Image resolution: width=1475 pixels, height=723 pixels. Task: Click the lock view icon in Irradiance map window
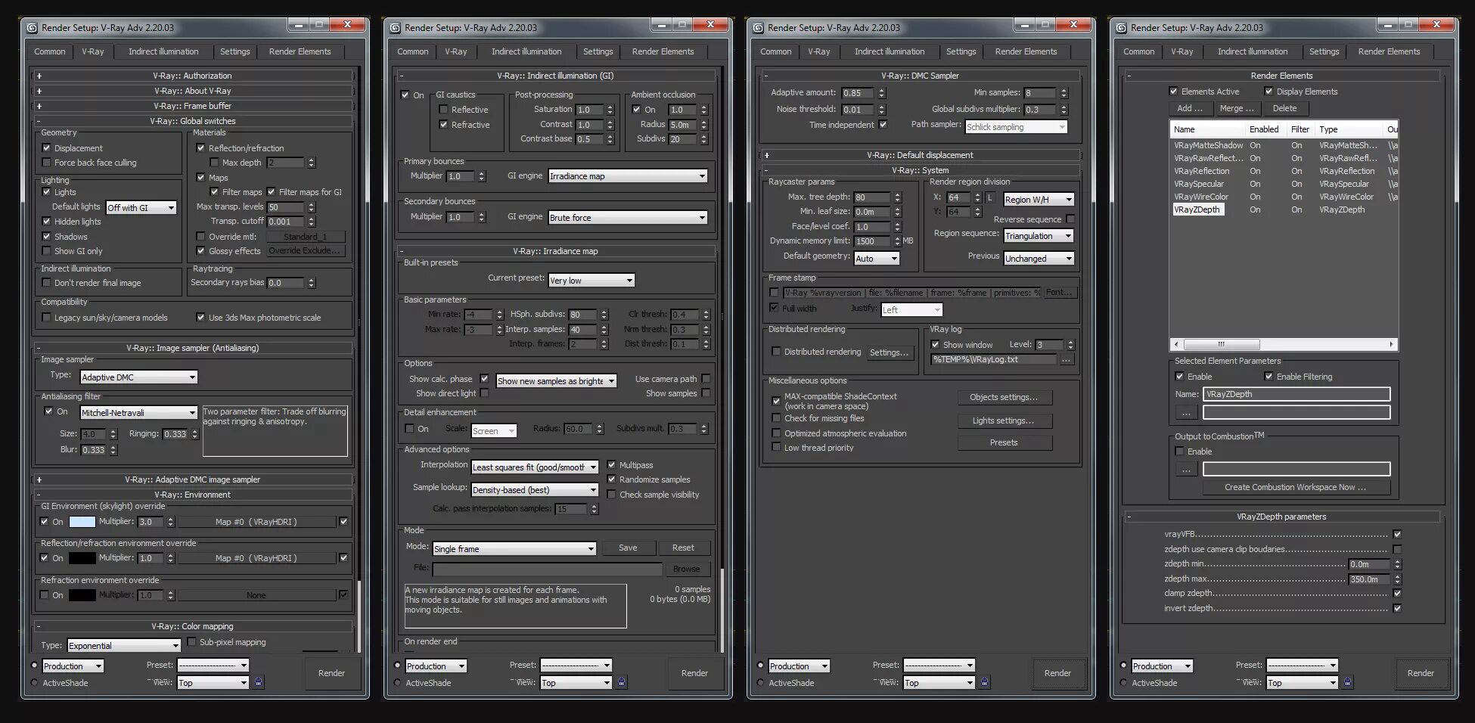tap(621, 682)
